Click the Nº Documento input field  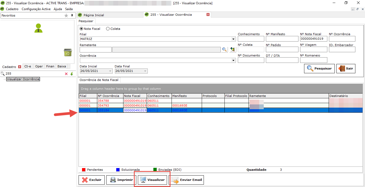(251, 60)
